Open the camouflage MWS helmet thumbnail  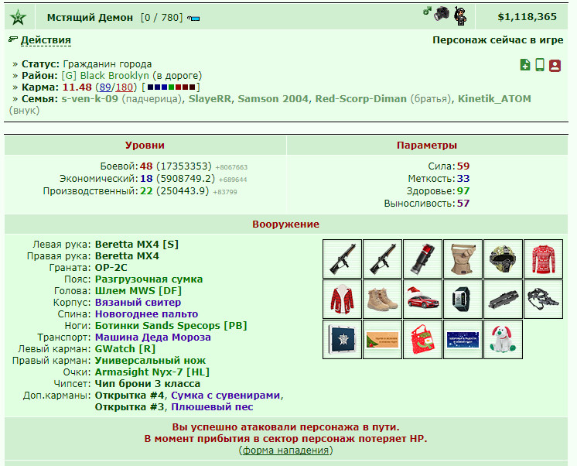click(503, 259)
